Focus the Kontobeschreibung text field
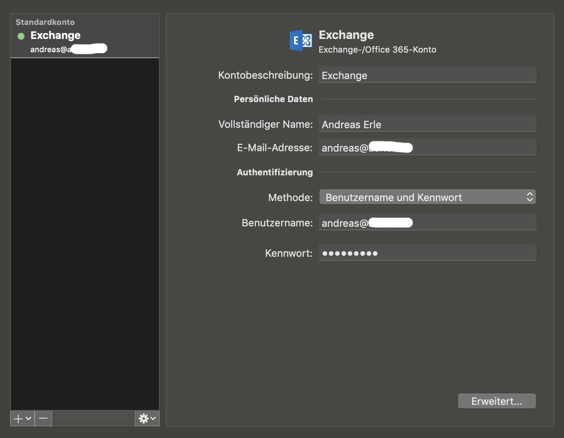 427,75
